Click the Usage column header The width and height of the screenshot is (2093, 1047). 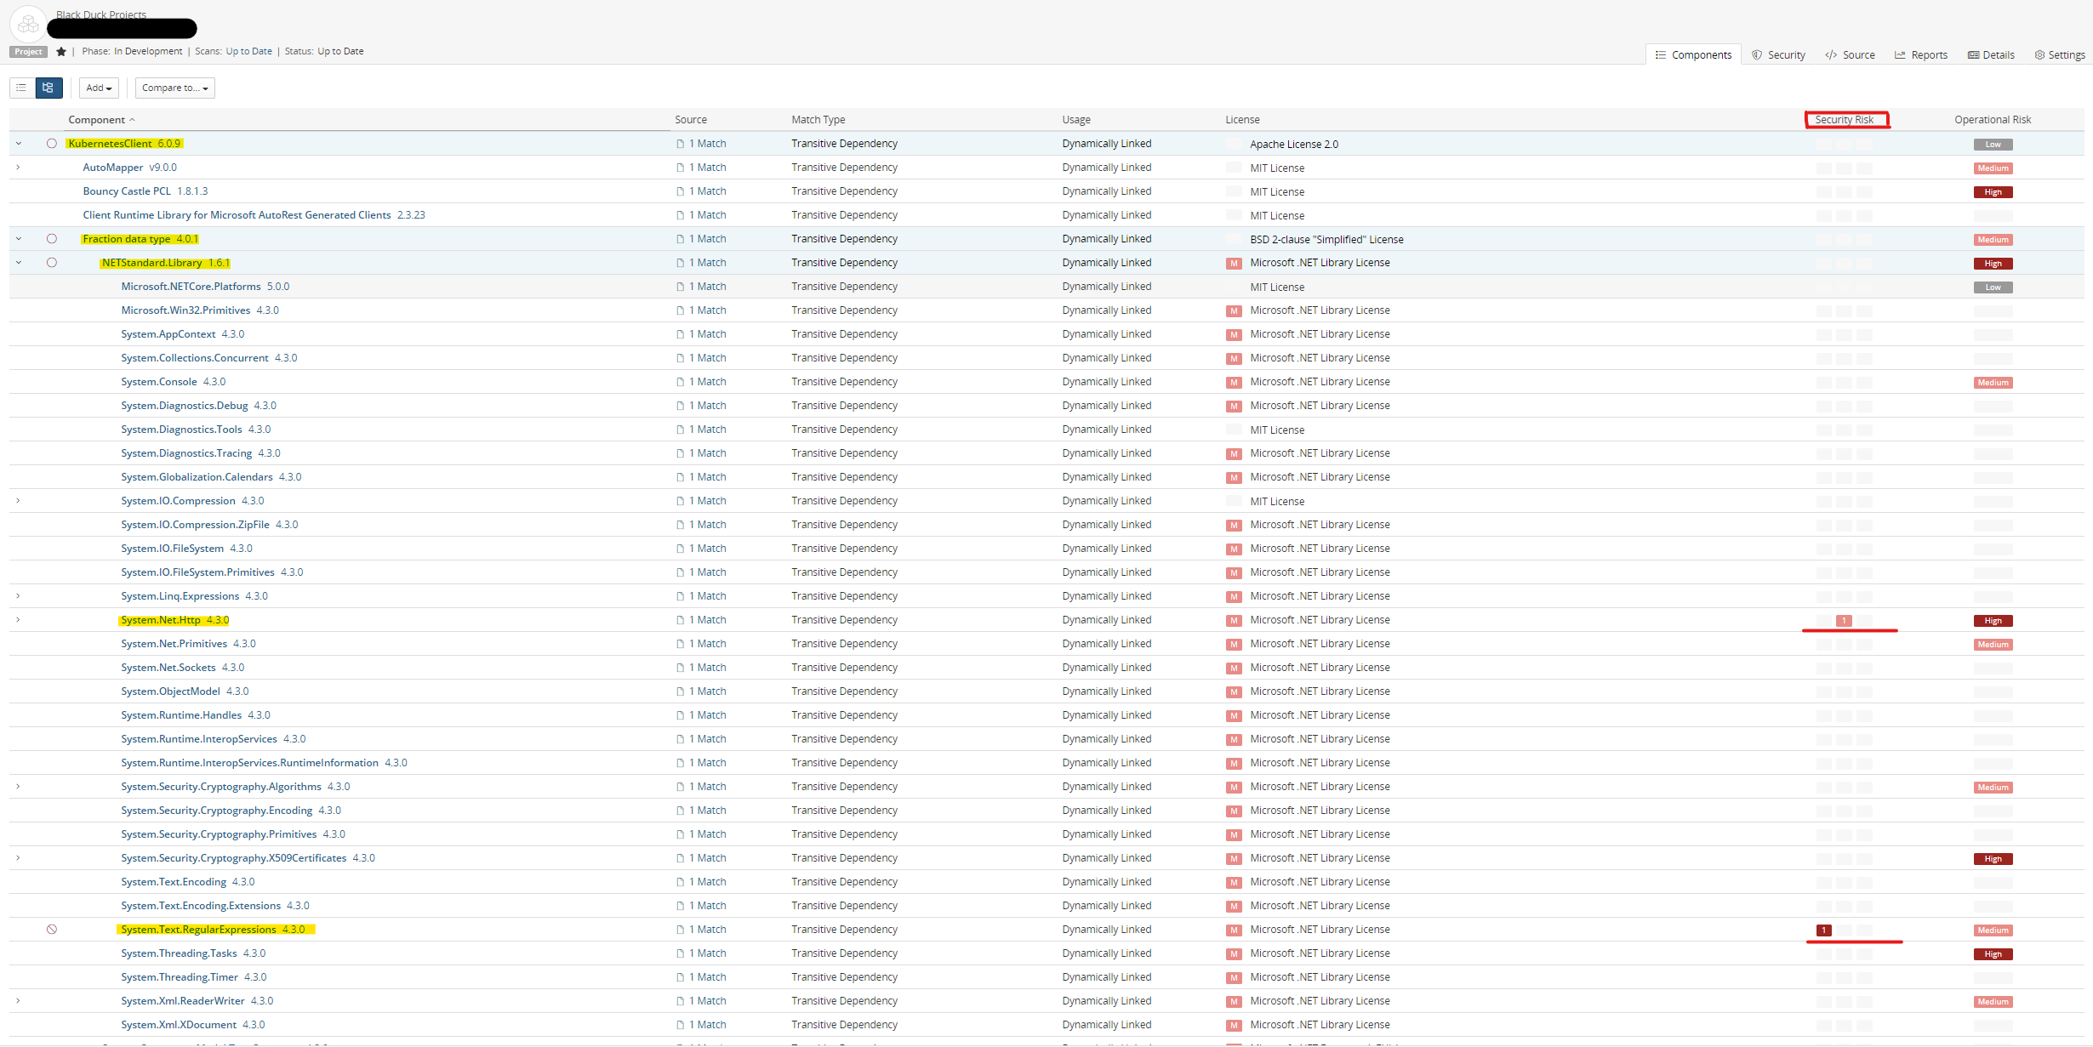tap(1076, 120)
